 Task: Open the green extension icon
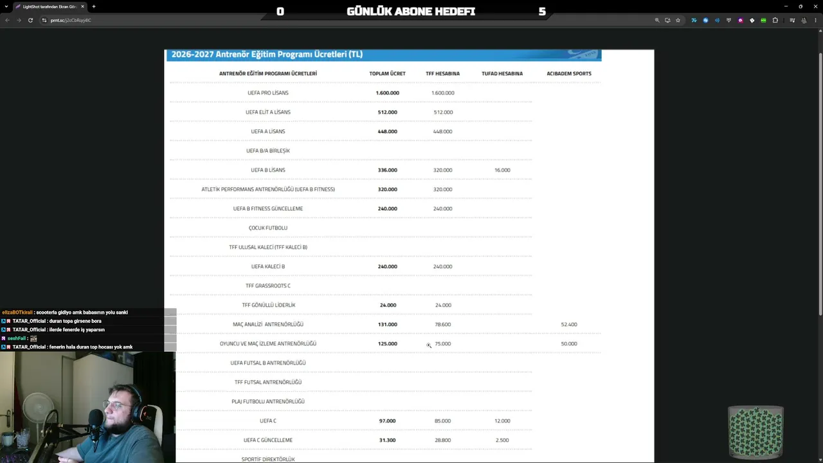[x=763, y=20]
